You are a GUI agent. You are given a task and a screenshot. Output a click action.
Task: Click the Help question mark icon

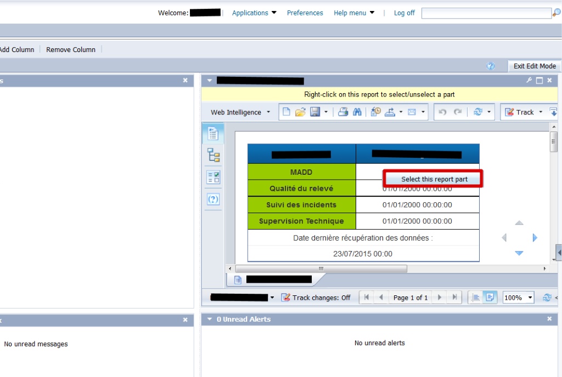(x=491, y=66)
